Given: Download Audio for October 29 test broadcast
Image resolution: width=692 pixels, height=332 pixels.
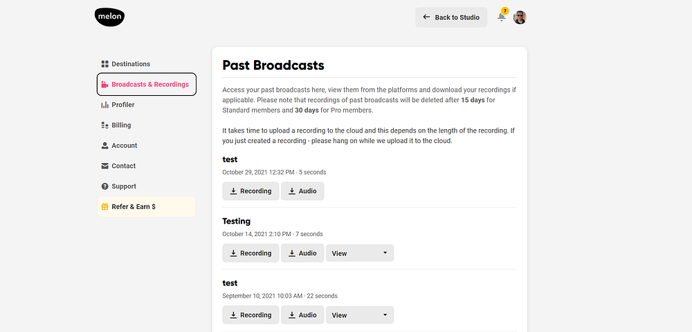Looking at the screenshot, I should point(302,191).
